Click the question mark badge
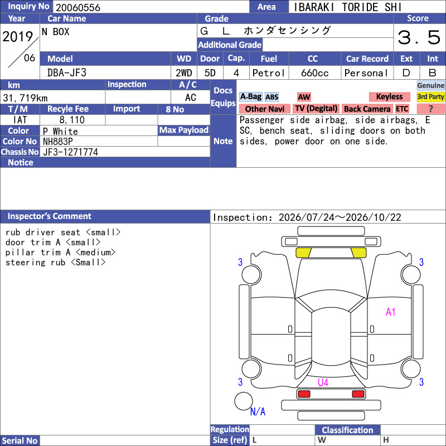 tap(430, 109)
